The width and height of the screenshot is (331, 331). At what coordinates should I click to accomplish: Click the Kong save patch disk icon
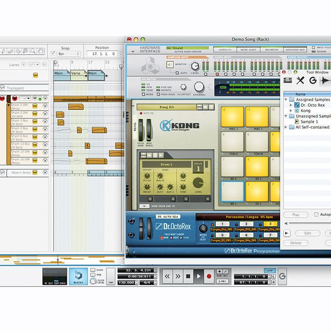tap(211, 107)
